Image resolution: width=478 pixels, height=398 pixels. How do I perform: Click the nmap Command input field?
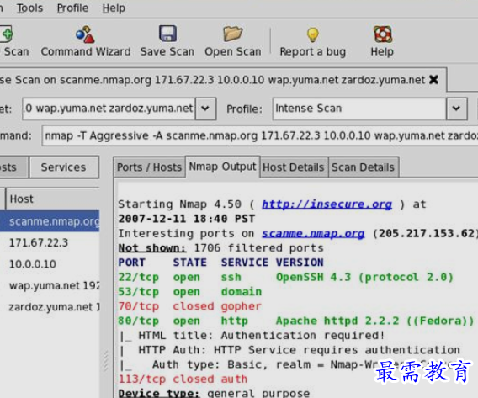(x=260, y=135)
